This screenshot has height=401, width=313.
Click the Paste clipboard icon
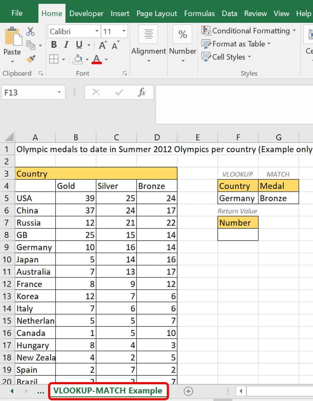pyautogui.click(x=13, y=37)
